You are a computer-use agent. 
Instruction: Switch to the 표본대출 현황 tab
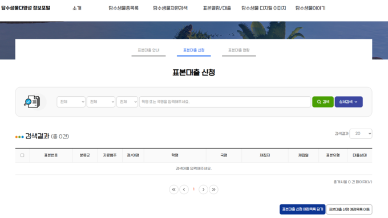pyautogui.click(x=239, y=50)
